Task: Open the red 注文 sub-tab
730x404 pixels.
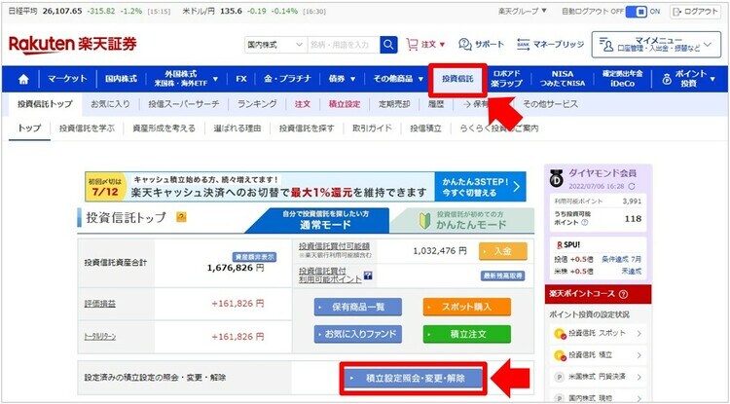Action: [x=303, y=104]
